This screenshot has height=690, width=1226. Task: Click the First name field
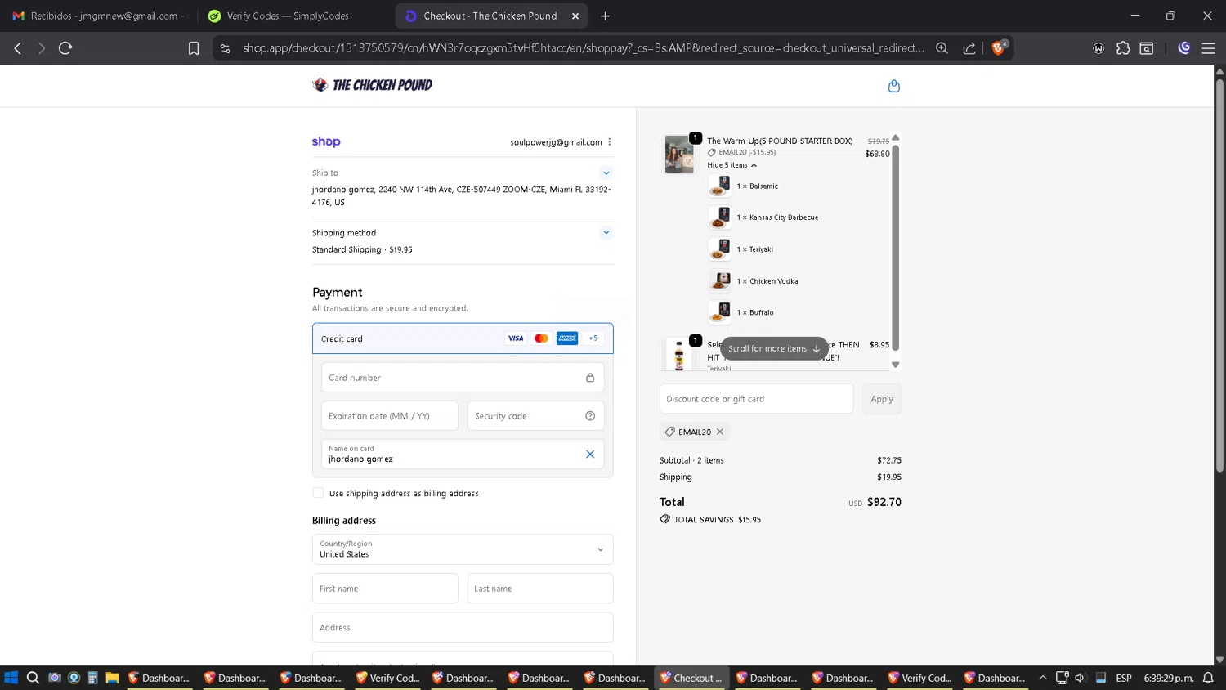(385, 589)
